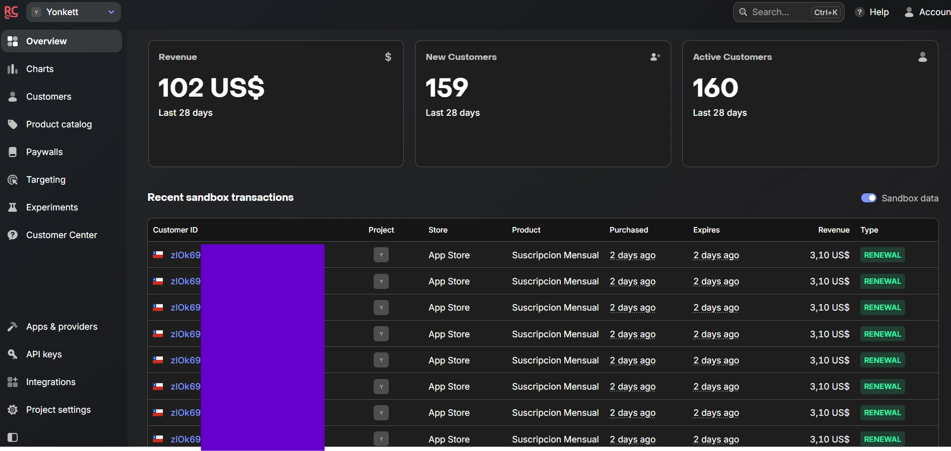Open the Help menu
Image resolution: width=951 pixels, height=451 pixels.
(872, 12)
